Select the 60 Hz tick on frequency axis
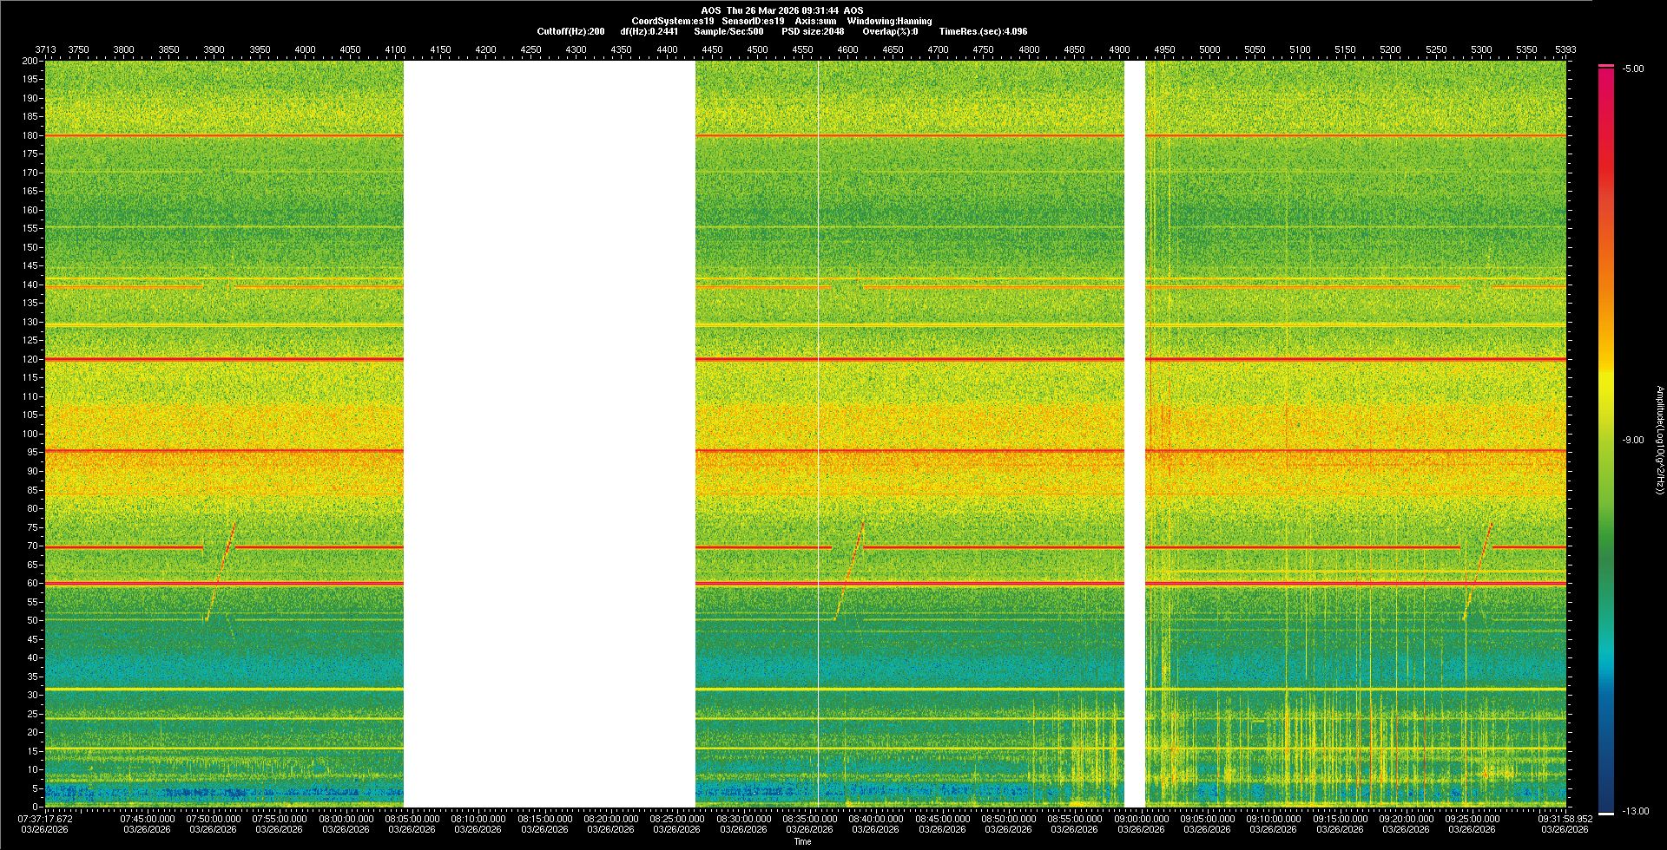 [32, 583]
